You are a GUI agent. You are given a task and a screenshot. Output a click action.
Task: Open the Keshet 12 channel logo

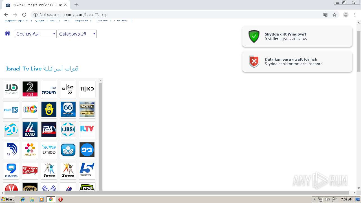tap(30, 110)
